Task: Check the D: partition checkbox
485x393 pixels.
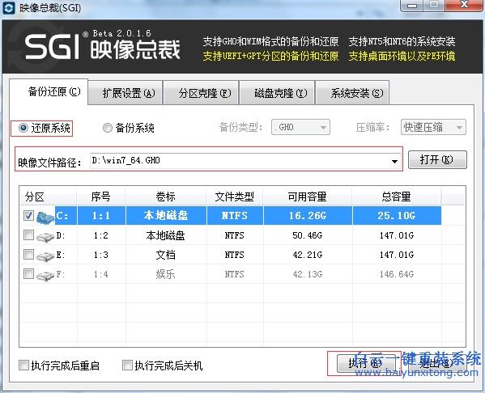Action: [x=29, y=235]
